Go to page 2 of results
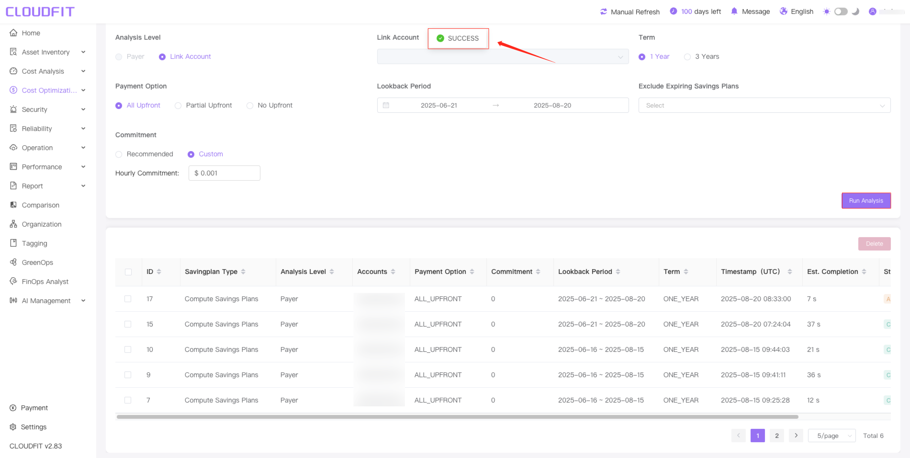The height and width of the screenshot is (458, 910). (777, 436)
